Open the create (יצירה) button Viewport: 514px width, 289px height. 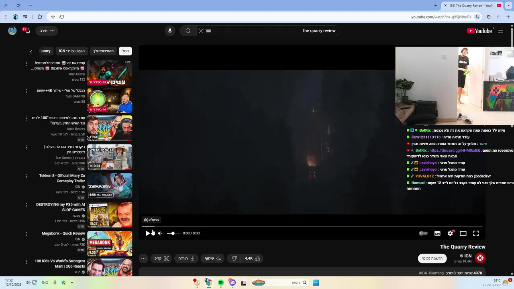(x=47, y=31)
